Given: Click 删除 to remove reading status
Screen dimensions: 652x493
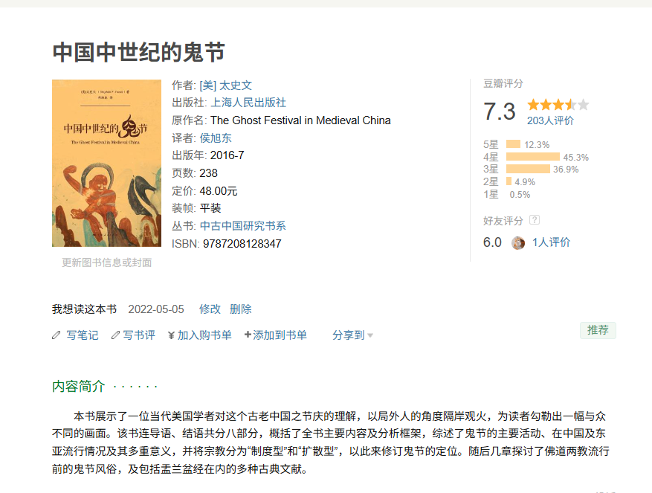Looking at the screenshot, I should coord(241,309).
